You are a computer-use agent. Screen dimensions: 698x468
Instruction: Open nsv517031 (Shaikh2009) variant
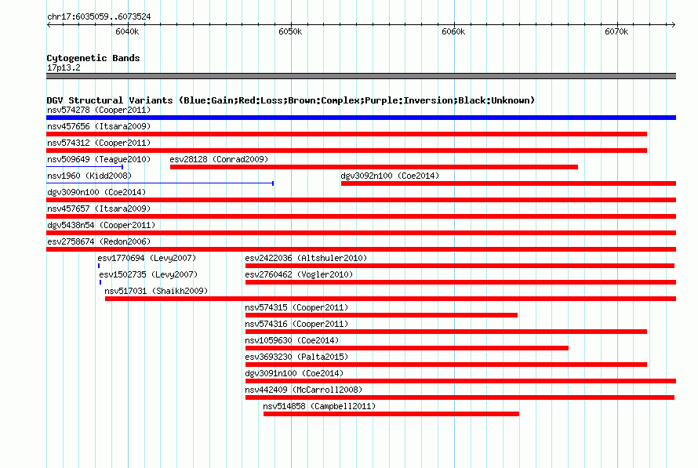coord(156,291)
